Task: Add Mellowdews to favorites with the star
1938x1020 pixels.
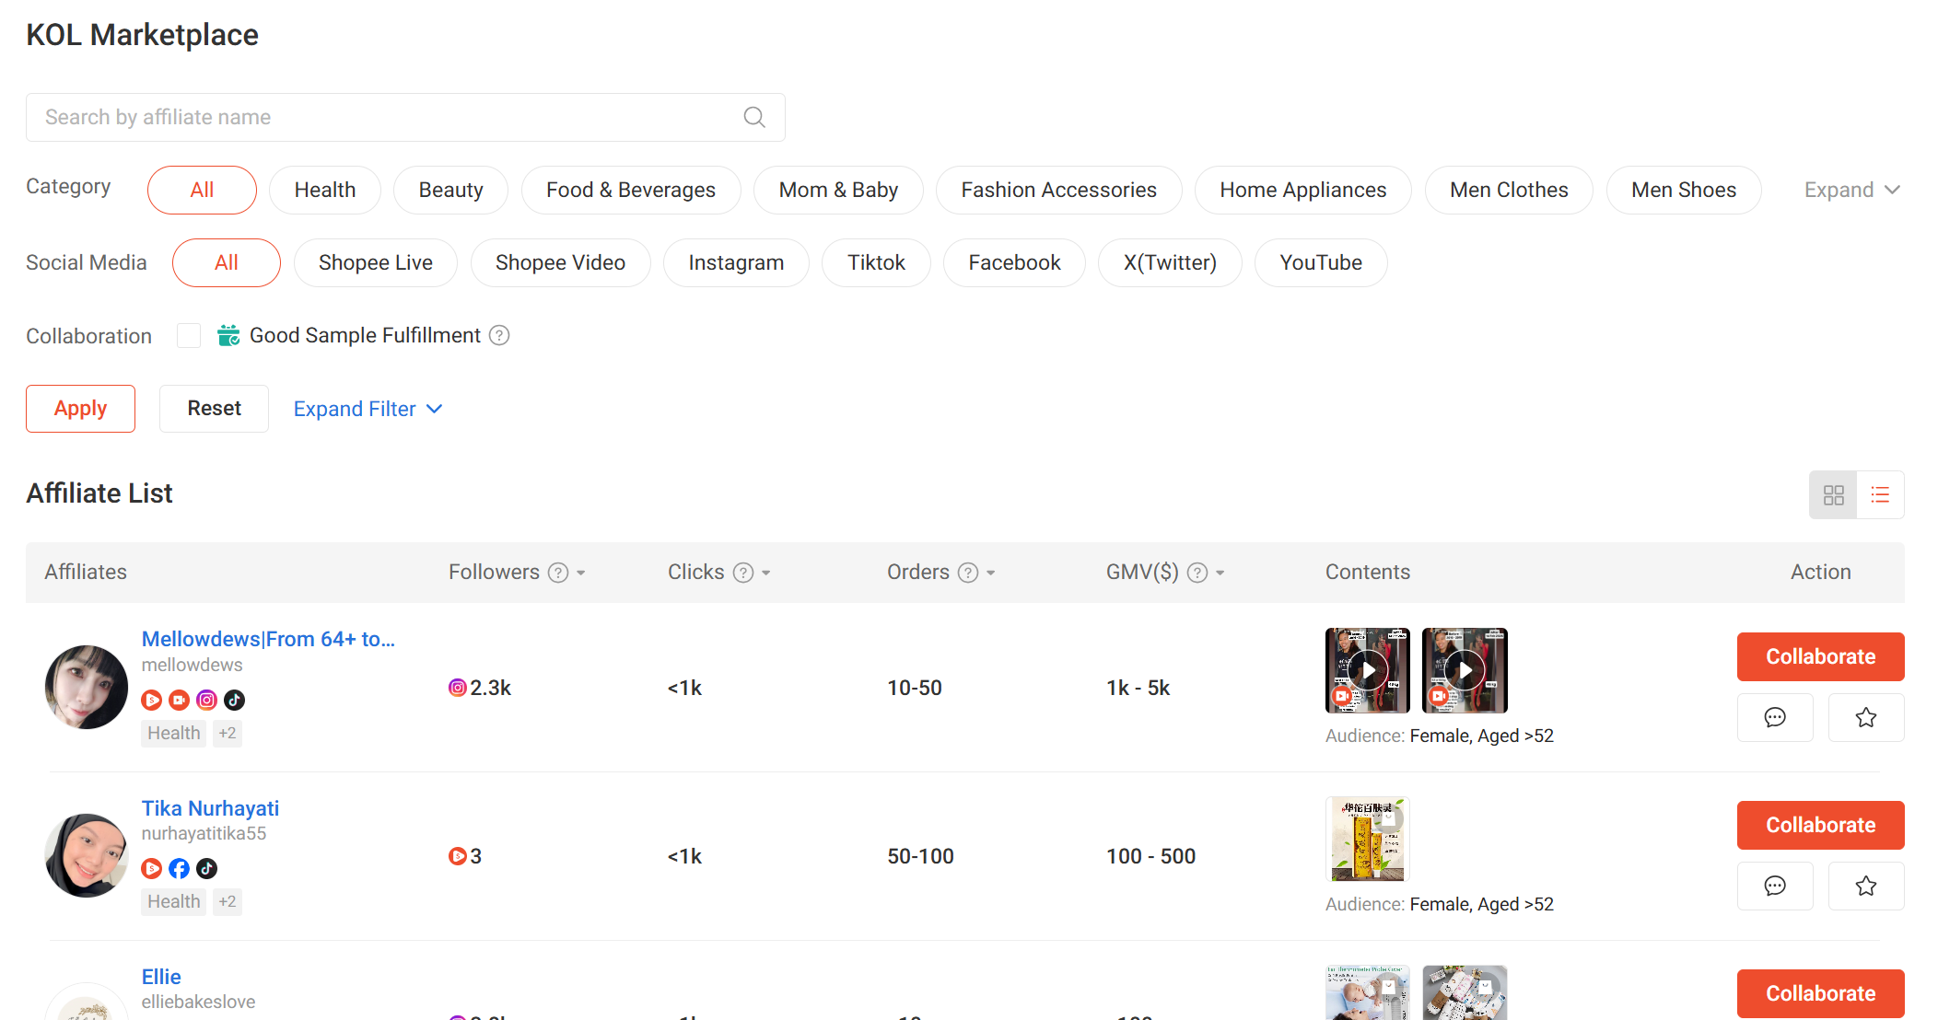Action: coord(1866,717)
